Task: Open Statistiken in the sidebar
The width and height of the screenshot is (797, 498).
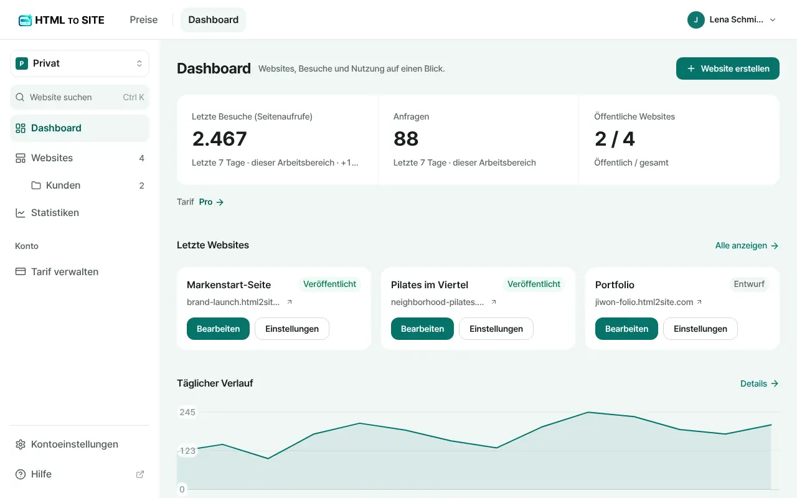Action: (80, 213)
